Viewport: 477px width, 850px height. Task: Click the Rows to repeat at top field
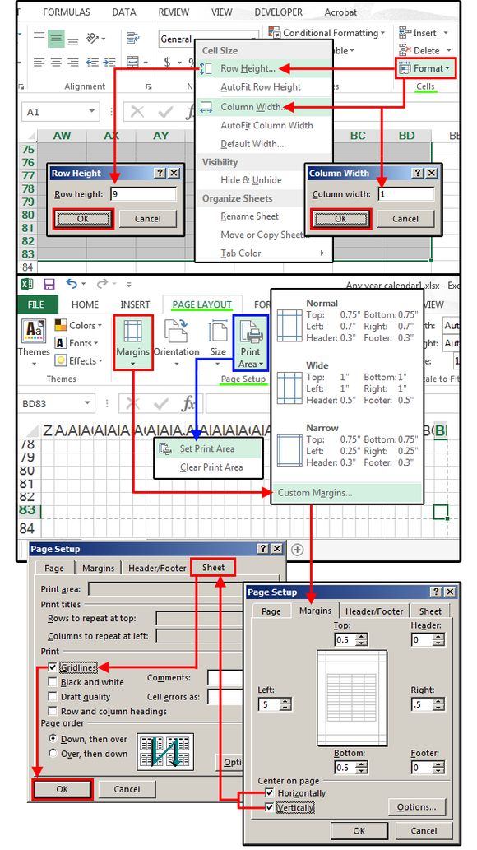(x=200, y=619)
